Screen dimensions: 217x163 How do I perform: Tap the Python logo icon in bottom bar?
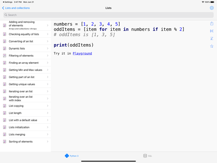(x=67, y=156)
